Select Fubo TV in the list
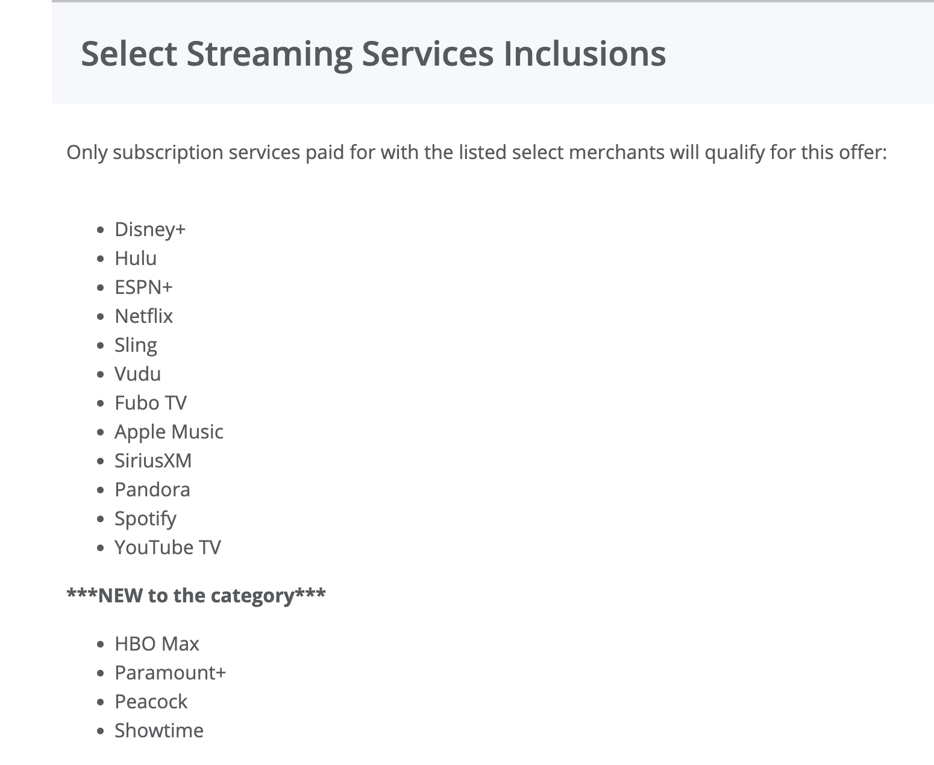Viewport: 934px width, 765px height. point(151,403)
